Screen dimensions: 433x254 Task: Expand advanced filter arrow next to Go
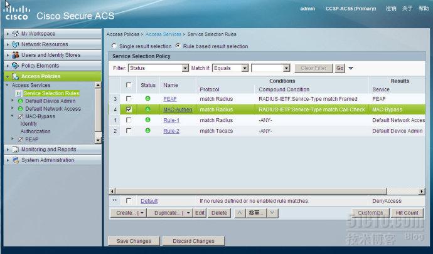click(351, 68)
